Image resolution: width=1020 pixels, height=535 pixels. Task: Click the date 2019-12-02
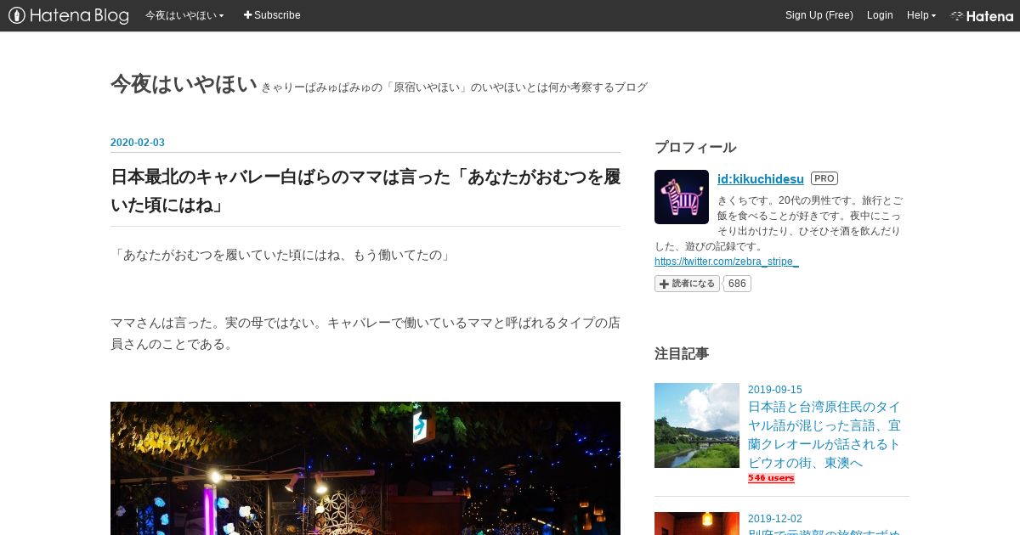[775, 519]
